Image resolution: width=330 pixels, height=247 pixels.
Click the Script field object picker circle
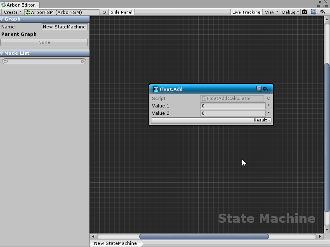point(269,98)
